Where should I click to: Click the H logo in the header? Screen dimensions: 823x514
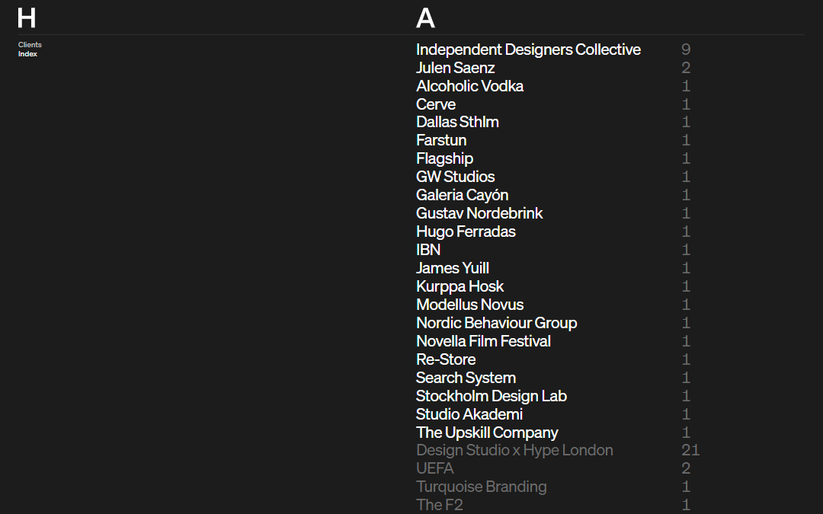pos(26,18)
